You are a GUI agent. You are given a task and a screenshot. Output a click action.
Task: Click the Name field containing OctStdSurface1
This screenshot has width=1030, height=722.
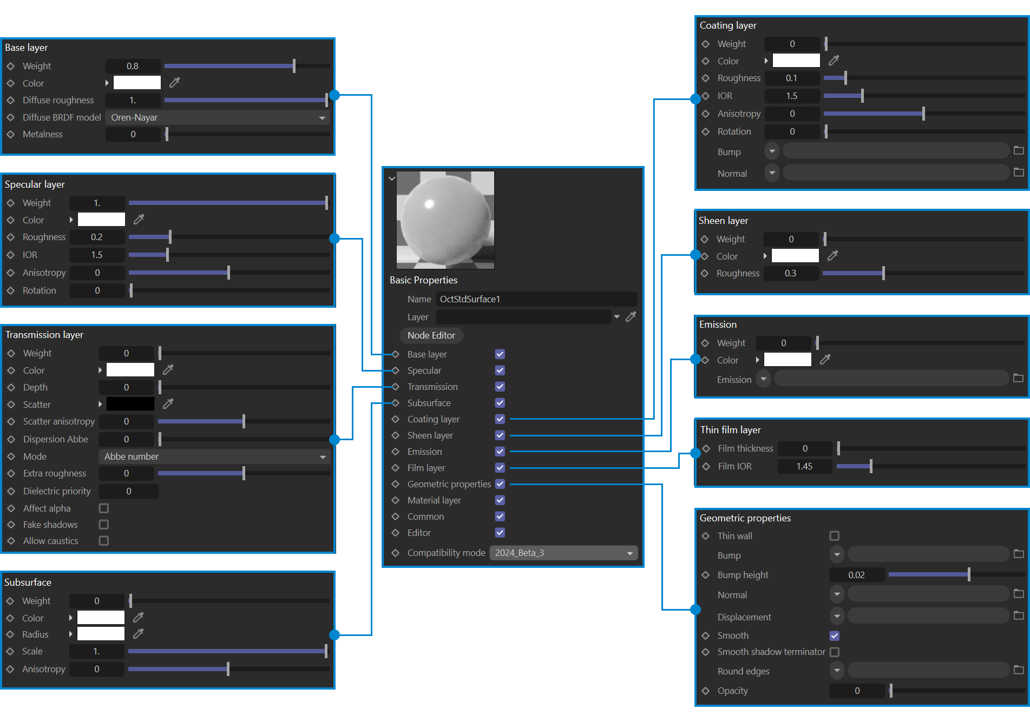pos(536,299)
